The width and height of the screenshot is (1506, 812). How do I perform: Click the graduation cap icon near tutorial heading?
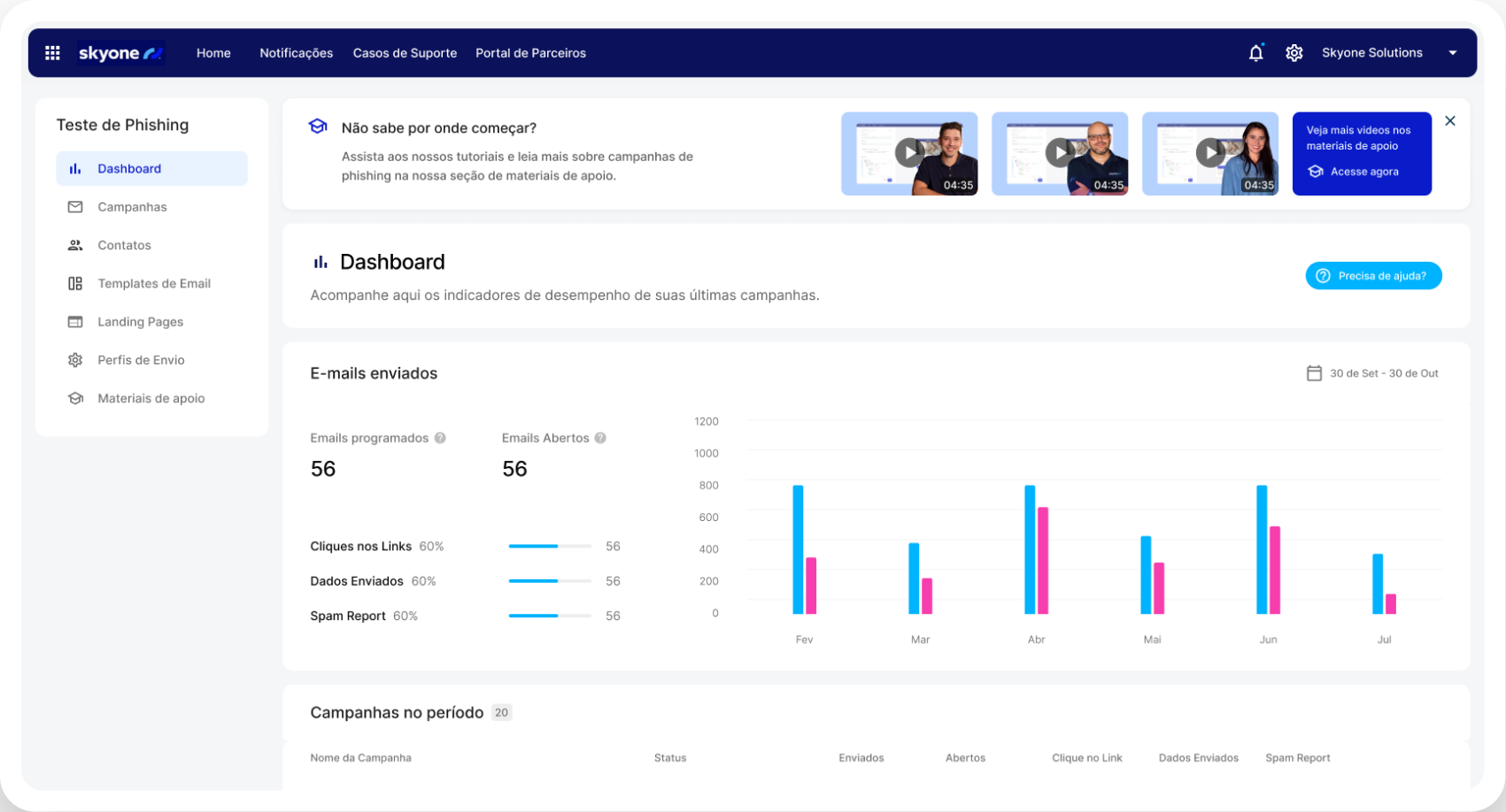point(318,126)
